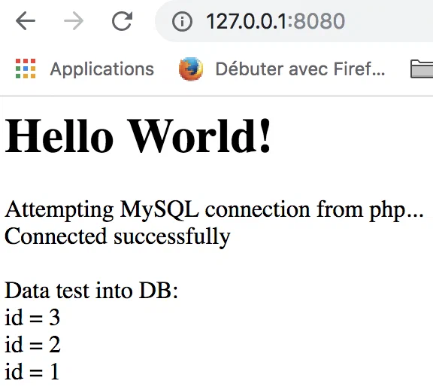Viewport: 433px width, 390px height.
Task: Select the id = 2 row
Action: tap(32, 344)
